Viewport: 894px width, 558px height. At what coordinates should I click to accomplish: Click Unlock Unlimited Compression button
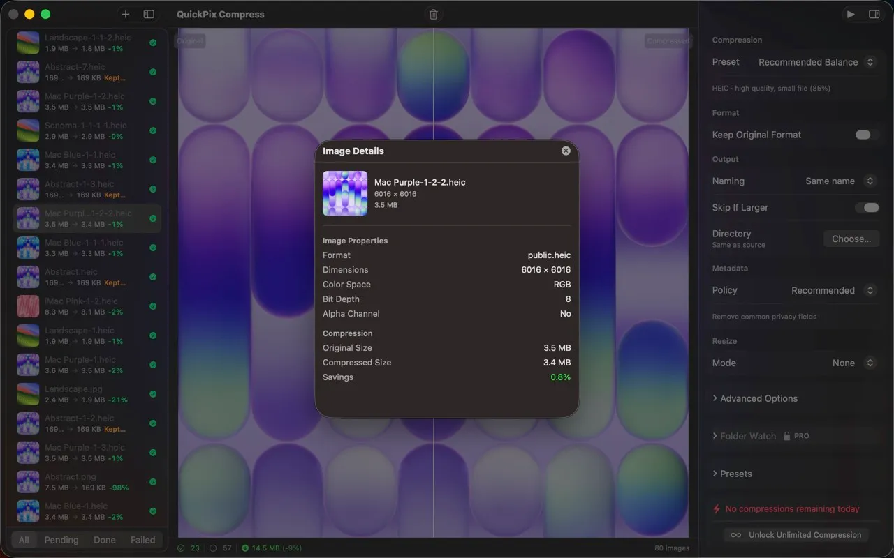tap(796, 535)
